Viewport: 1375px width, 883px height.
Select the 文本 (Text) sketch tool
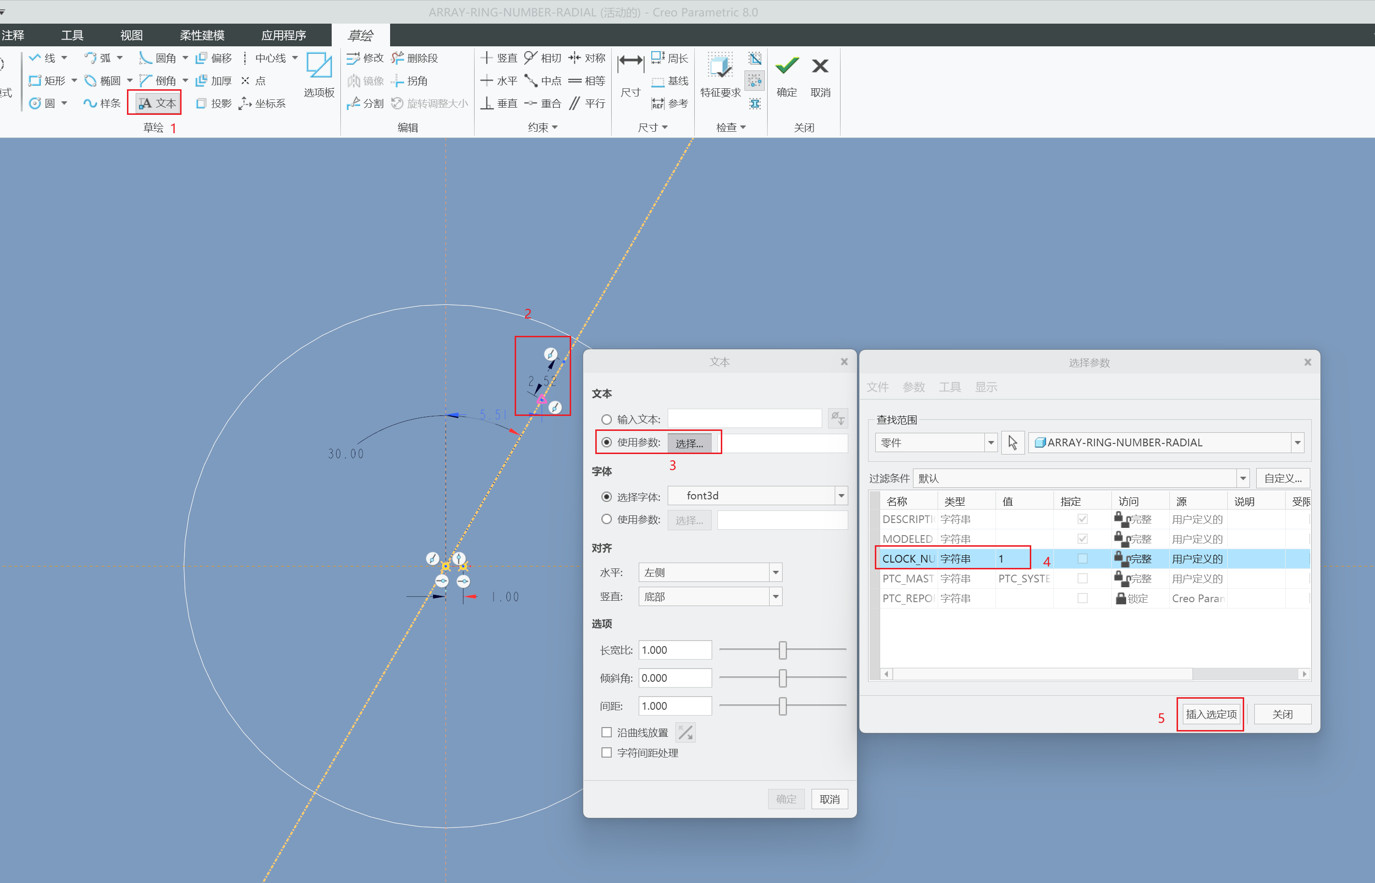coord(158,103)
